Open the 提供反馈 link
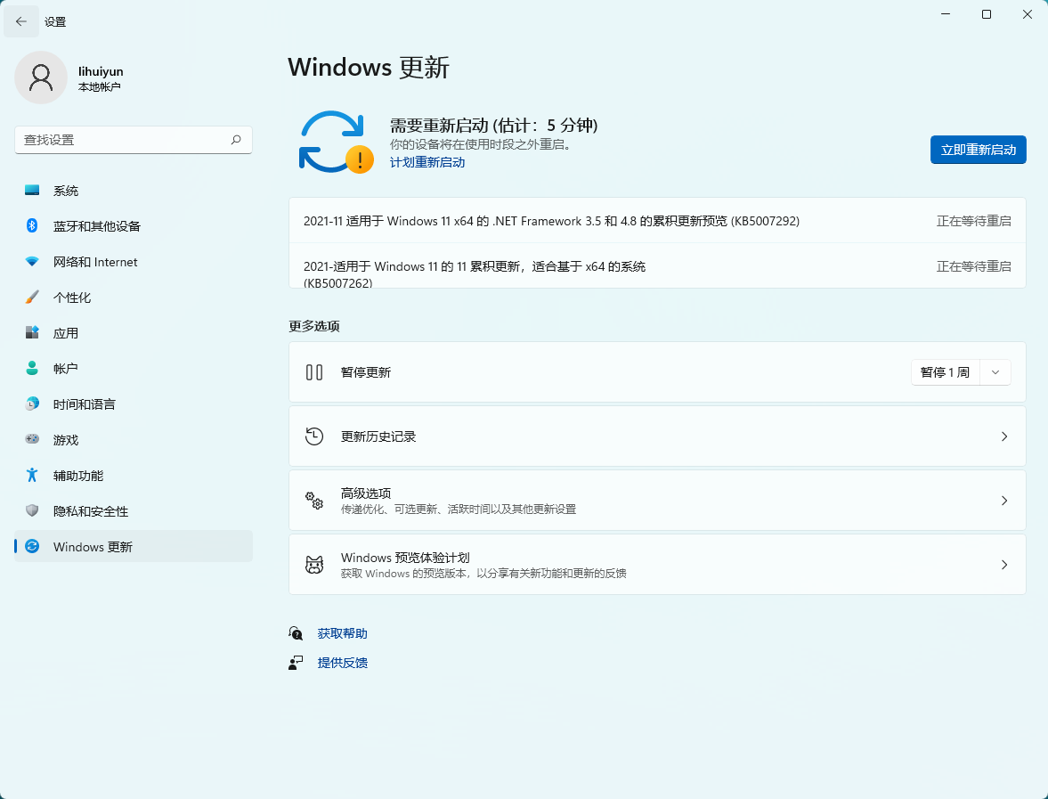 click(x=342, y=663)
